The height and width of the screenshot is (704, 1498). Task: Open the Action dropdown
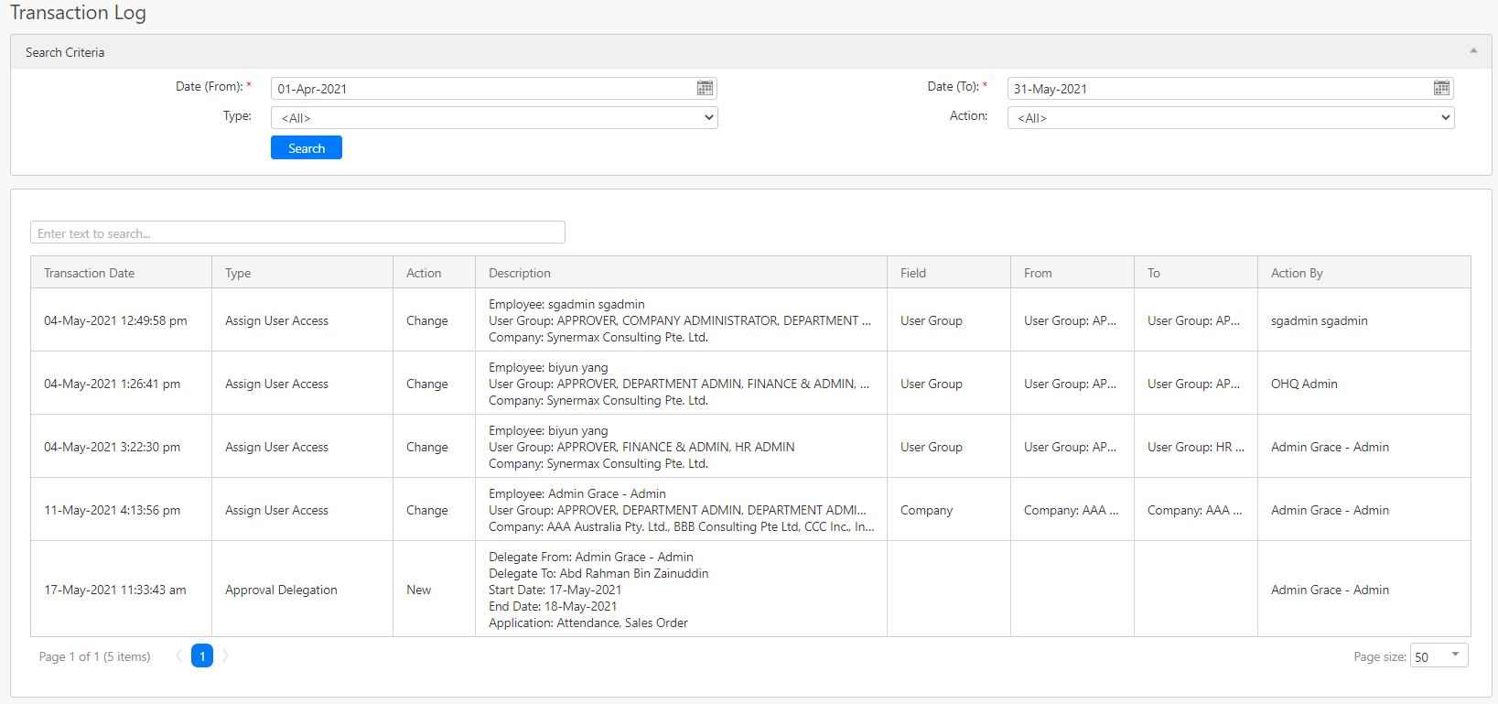(x=1231, y=117)
